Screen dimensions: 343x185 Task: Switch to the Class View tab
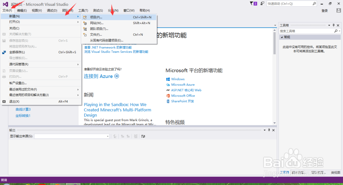click(335, 173)
